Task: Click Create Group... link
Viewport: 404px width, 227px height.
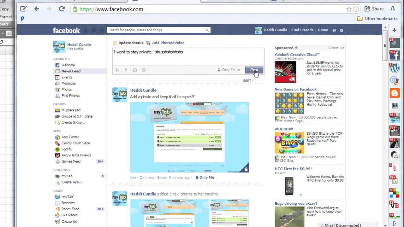Action: click(x=73, y=122)
